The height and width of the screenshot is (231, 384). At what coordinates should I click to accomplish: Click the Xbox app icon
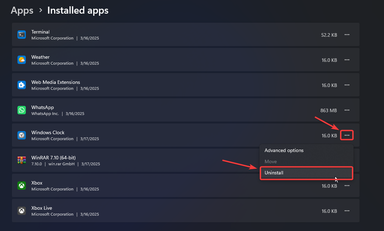pyautogui.click(x=22, y=186)
